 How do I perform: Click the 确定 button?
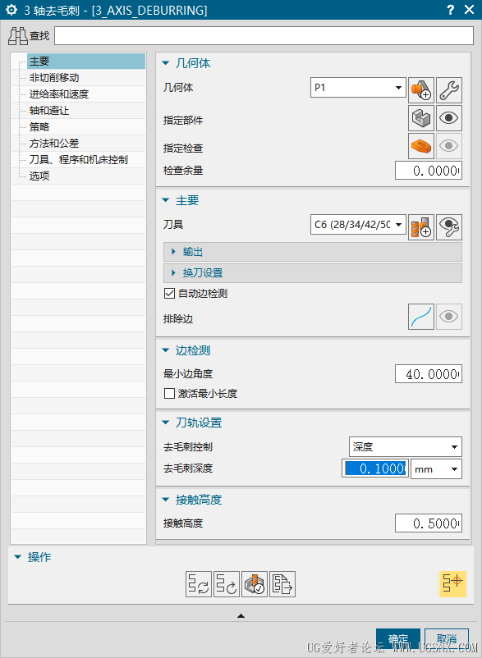click(x=398, y=639)
